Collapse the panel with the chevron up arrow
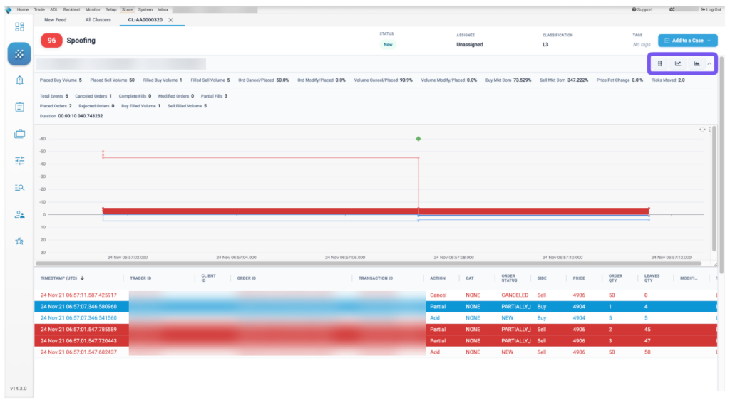730x410 pixels. coord(709,63)
